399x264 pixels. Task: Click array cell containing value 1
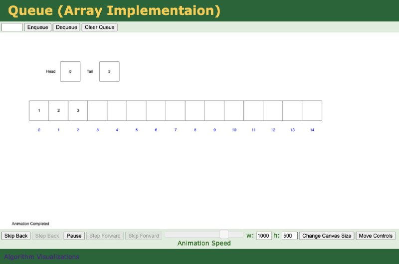tap(39, 110)
